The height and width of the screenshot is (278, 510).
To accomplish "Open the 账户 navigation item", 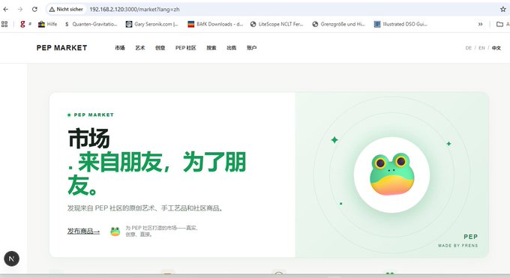I will click(252, 48).
